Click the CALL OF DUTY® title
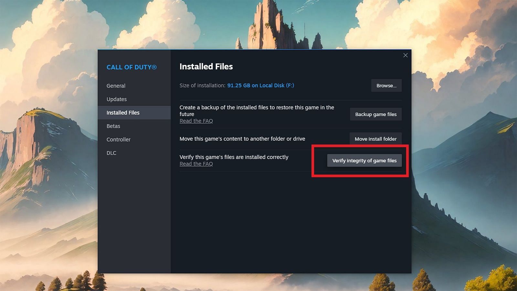 coord(132,67)
